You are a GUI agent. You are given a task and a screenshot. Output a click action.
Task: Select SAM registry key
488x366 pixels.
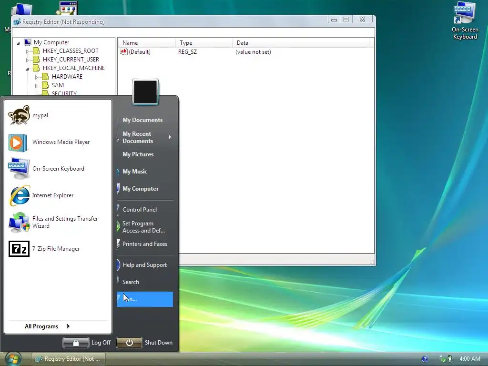pos(58,85)
